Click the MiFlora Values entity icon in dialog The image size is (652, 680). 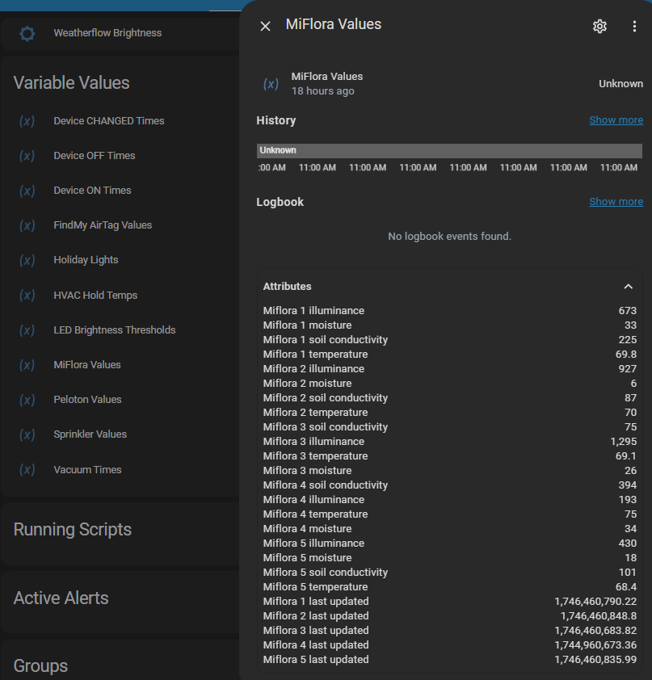[x=271, y=84]
